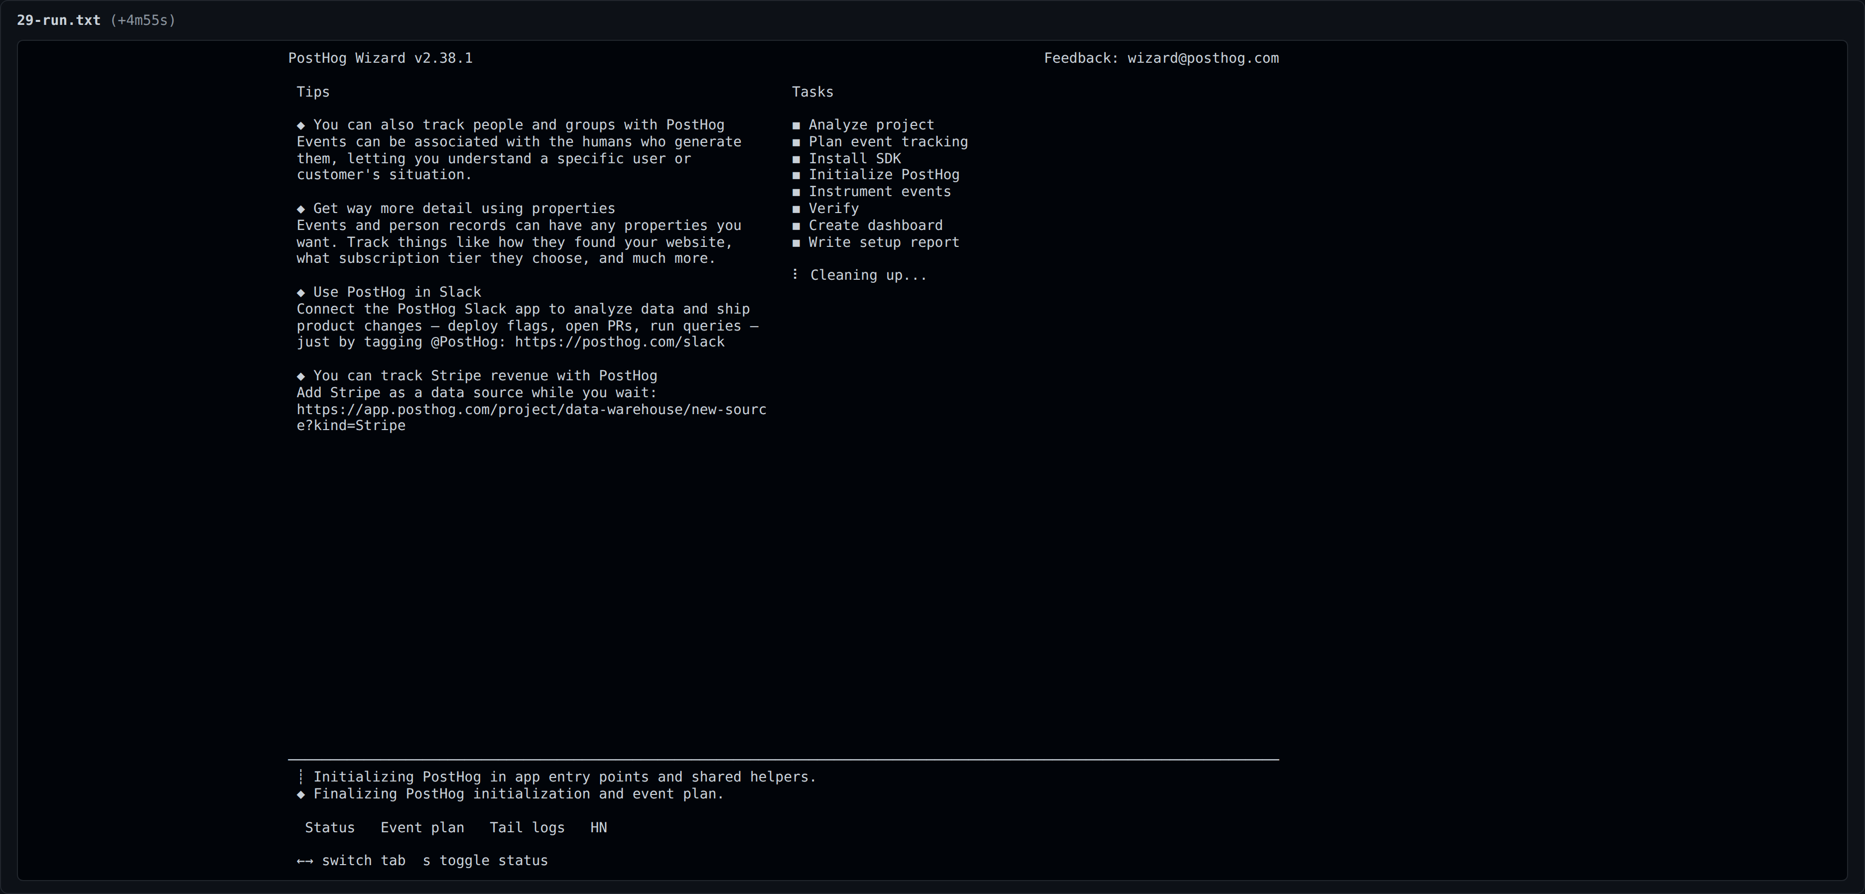Click the 'Create dashboard' task text

(875, 225)
